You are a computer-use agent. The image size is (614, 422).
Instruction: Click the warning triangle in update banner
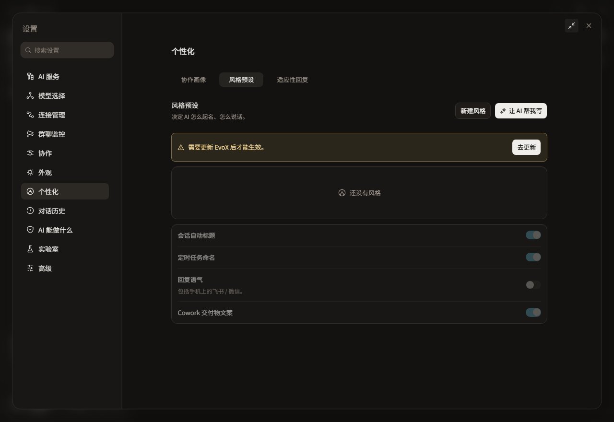[181, 148]
